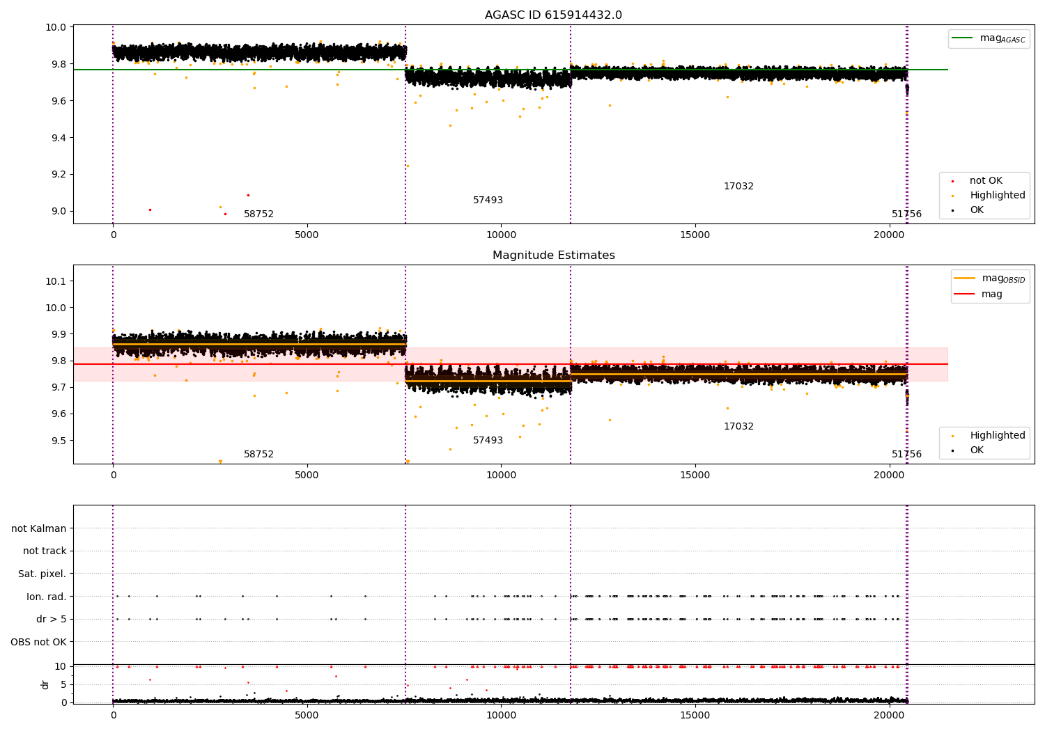Click obsid label "57493" in Magnitude Estimates plot
The width and height of the screenshot is (1045, 731).
(x=488, y=441)
